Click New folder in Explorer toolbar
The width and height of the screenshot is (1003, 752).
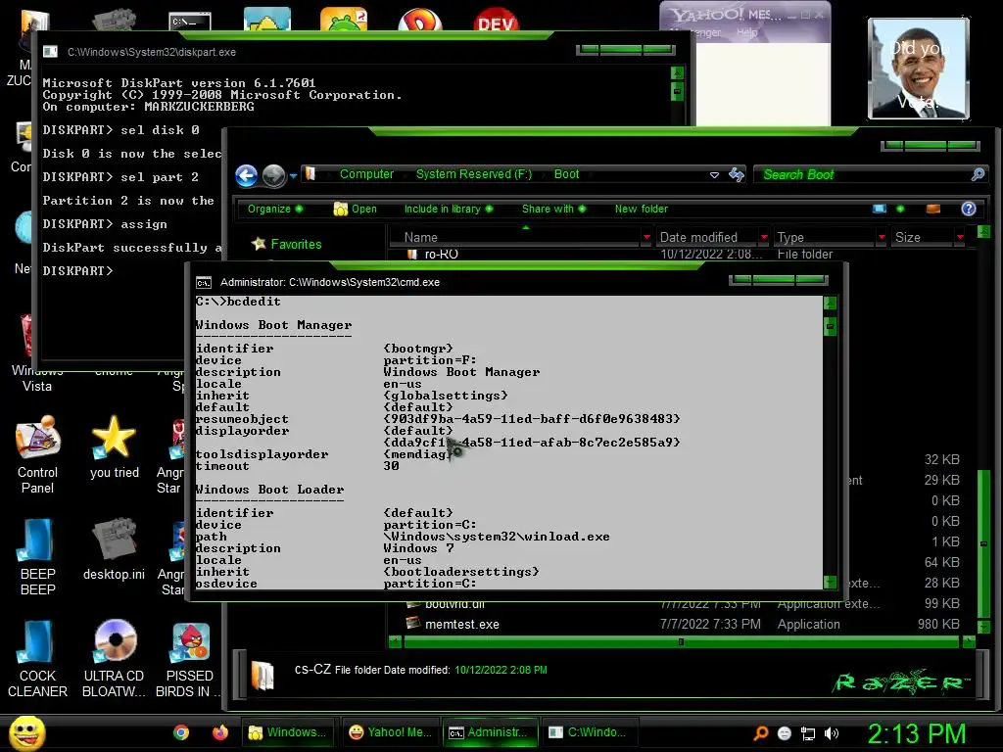pos(641,210)
